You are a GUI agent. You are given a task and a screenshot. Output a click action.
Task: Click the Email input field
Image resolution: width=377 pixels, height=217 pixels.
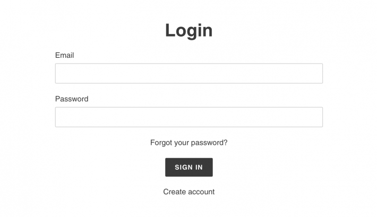(188, 73)
